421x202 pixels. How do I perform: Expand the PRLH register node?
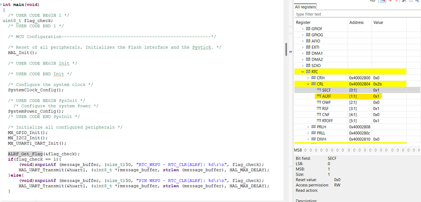click(308, 127)
